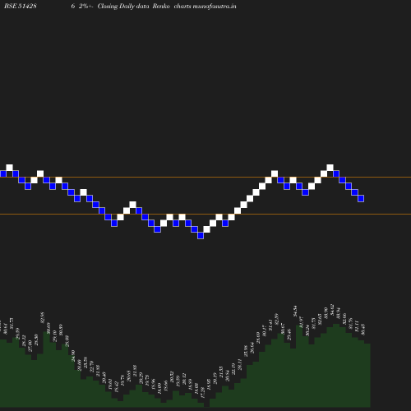411x411 pixels.
Task: Click the 30.17 price label
Action: (x=265, y=330)
